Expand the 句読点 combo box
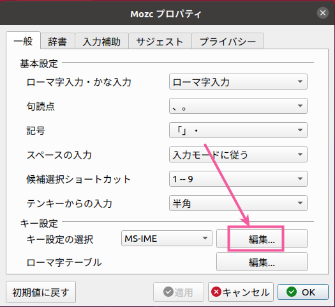 coord(238,106)
